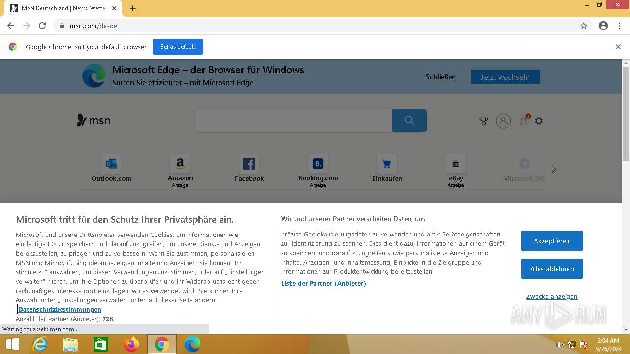Open the Zwecke anzeigen link

coord(552,296)
